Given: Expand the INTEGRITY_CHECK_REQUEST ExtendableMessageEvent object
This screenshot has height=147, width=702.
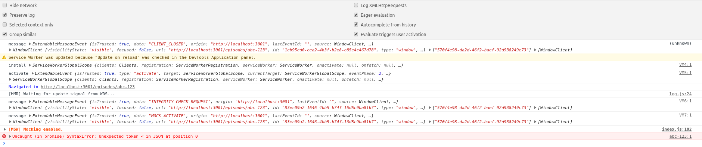Looking at the screenshot, I should coord(30,102).
